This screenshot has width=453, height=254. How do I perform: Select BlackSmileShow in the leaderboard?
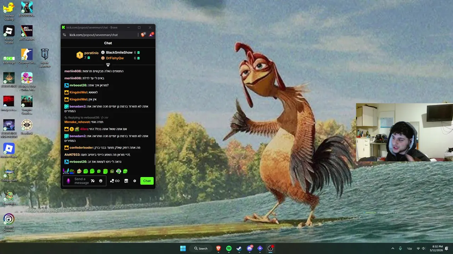pyautogui.click(x=119, y=53)
